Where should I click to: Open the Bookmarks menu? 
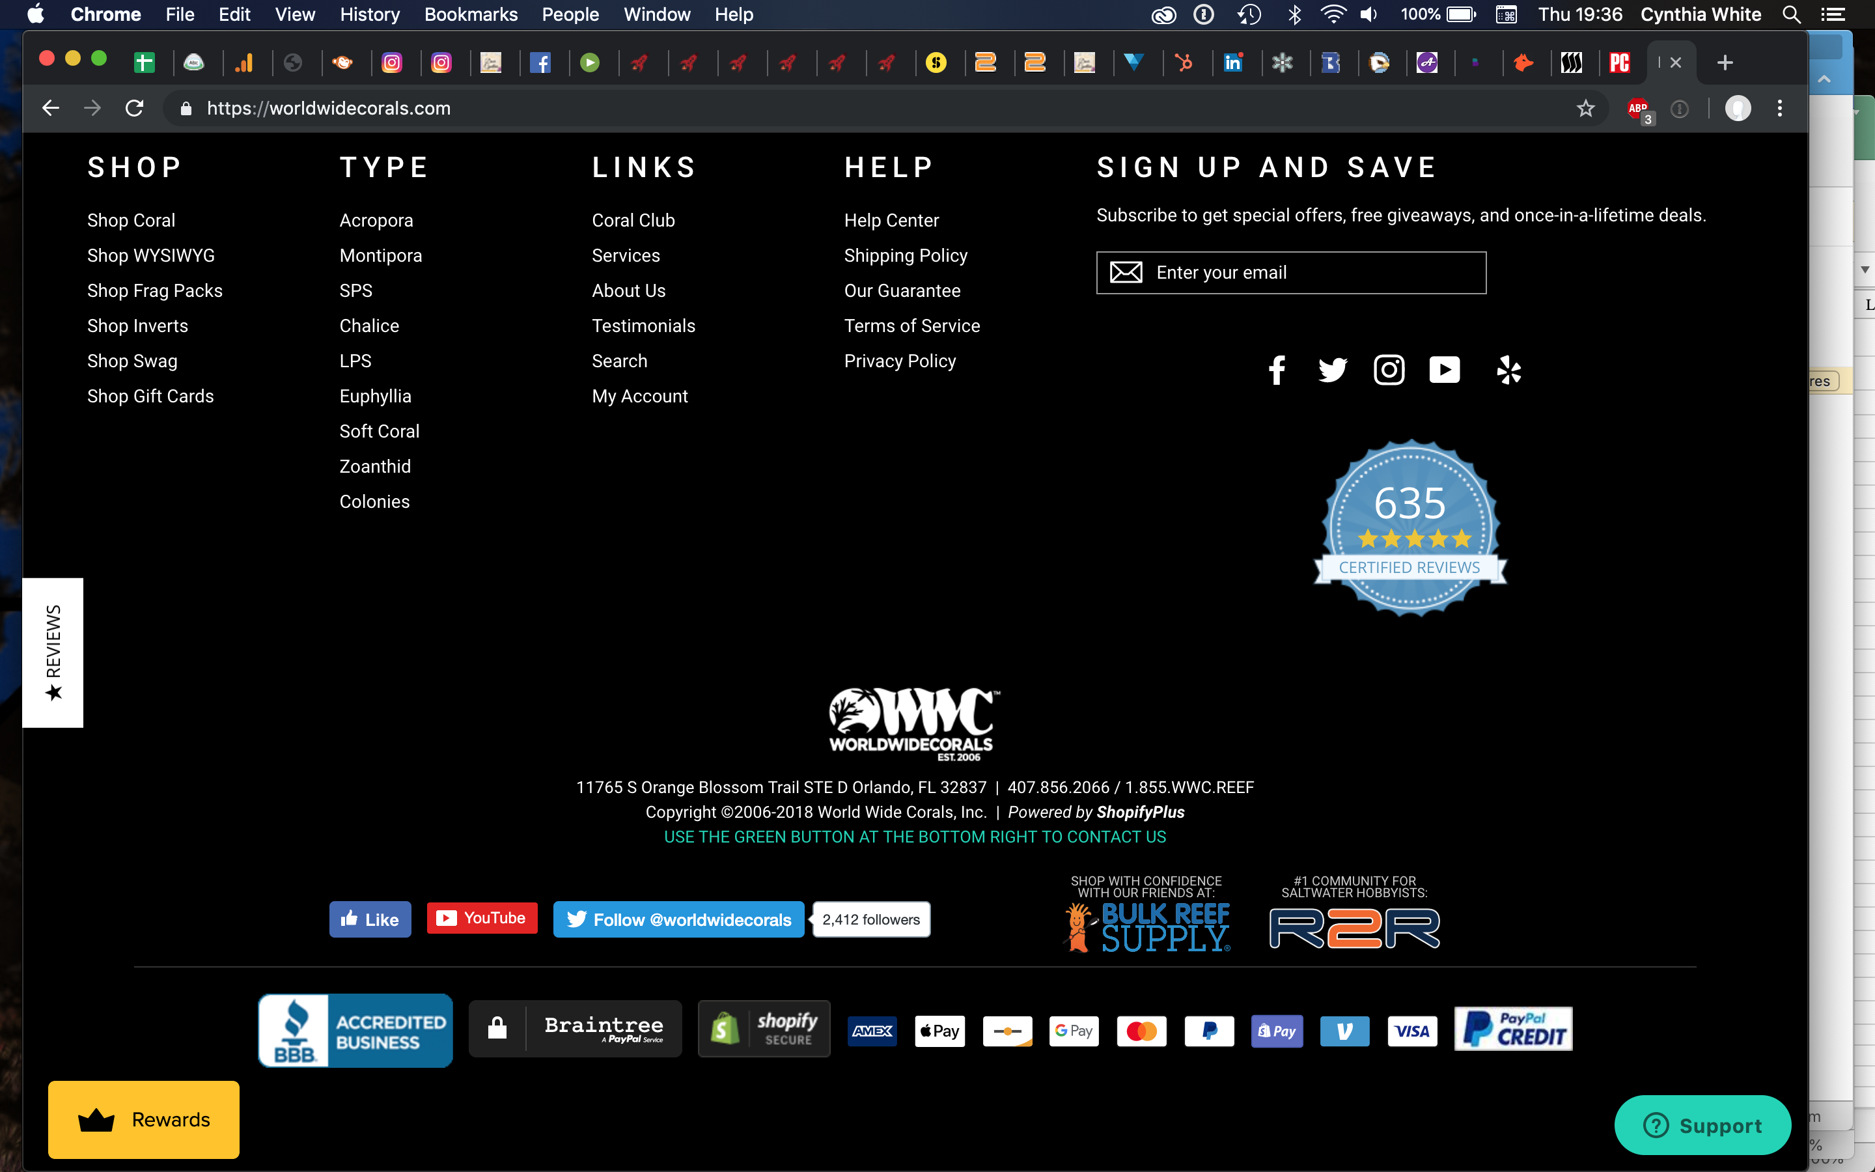point(470,14)
